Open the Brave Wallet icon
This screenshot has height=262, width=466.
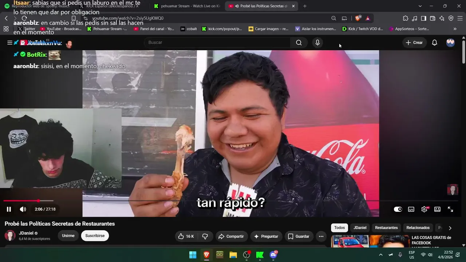pos(433,18)
